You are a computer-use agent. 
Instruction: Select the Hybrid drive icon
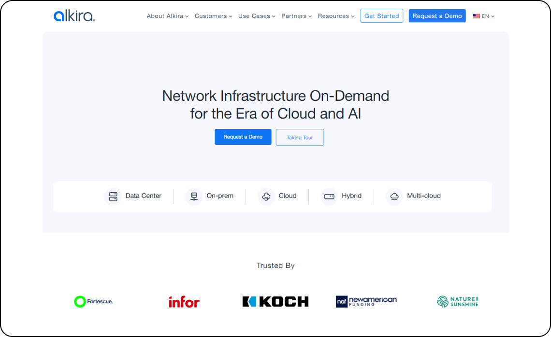click(329, 197)
